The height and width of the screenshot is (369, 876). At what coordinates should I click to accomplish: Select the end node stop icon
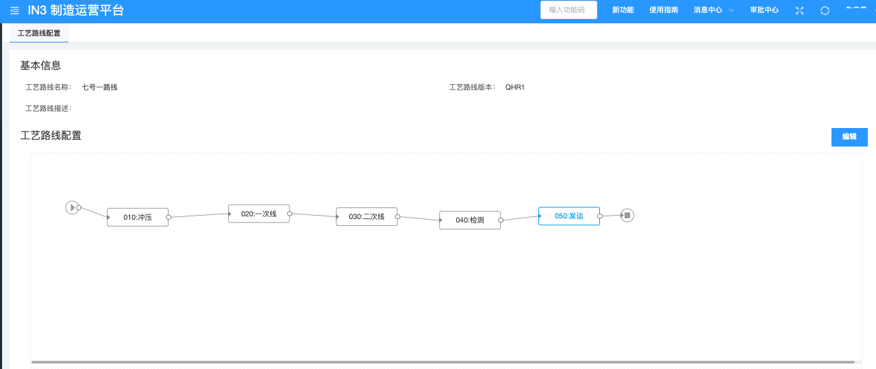627,215
